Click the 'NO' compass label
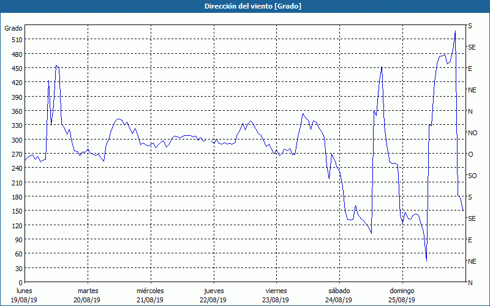 [472, 133]
